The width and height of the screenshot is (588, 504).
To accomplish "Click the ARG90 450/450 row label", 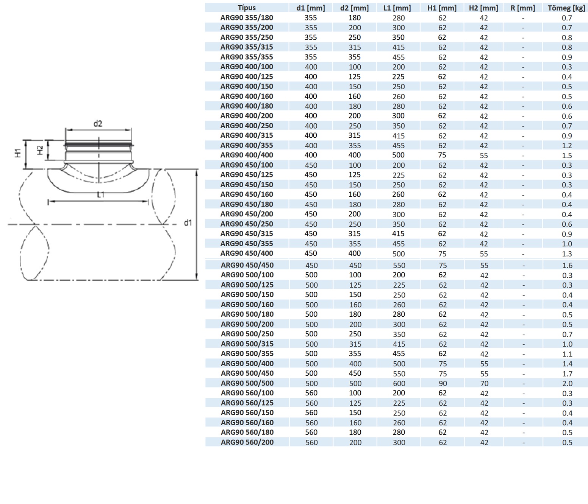I will (x=247, y=265).
